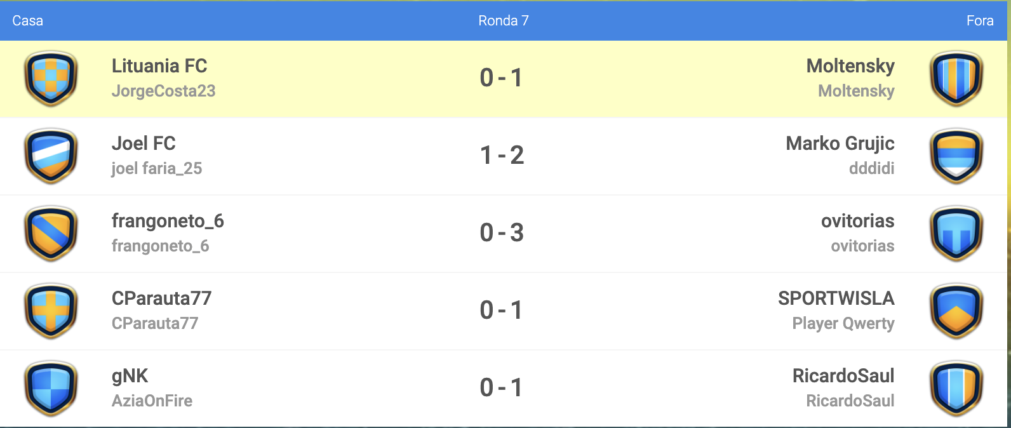
Task: Click the frangoneto_6 orange shield badge
Action: (51, 234)
